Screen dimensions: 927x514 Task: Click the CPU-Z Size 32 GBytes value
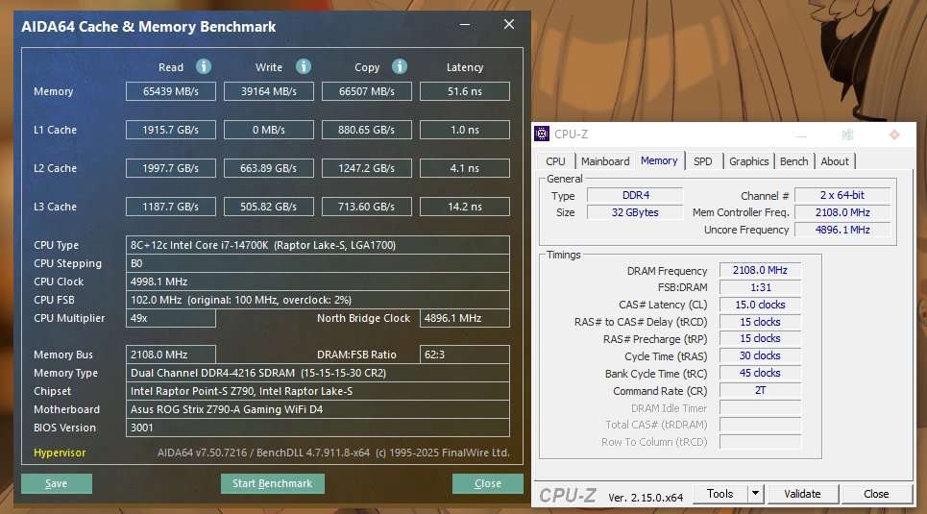tap(636, 212)
